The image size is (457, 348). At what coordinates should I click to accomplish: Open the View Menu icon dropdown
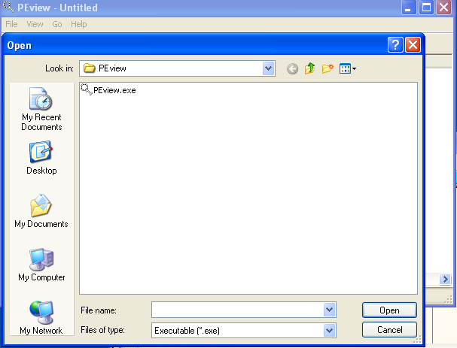[x=348, y=69]
